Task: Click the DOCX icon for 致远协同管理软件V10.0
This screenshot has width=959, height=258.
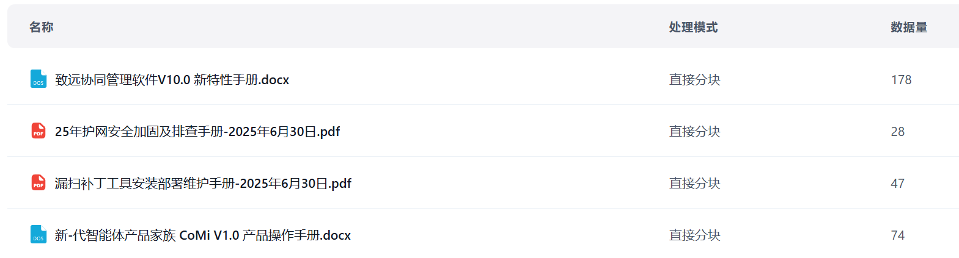Action: [38, 79]
